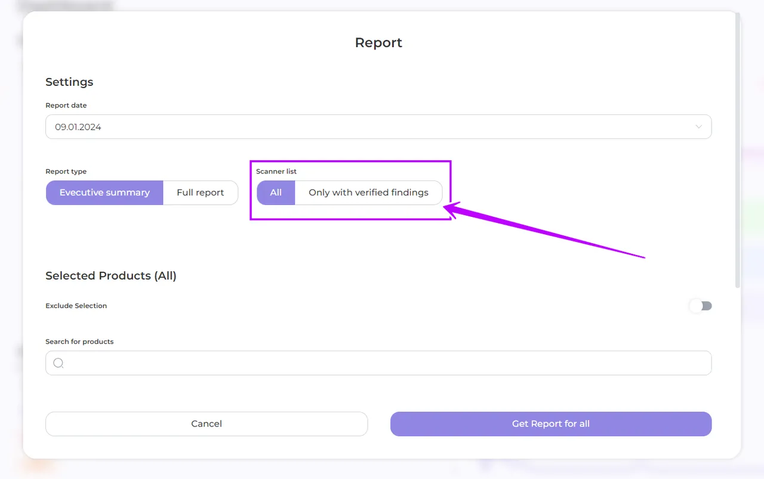Click Get Report for all button
Screen dimensions: 764x479
(x=550, y=424)
